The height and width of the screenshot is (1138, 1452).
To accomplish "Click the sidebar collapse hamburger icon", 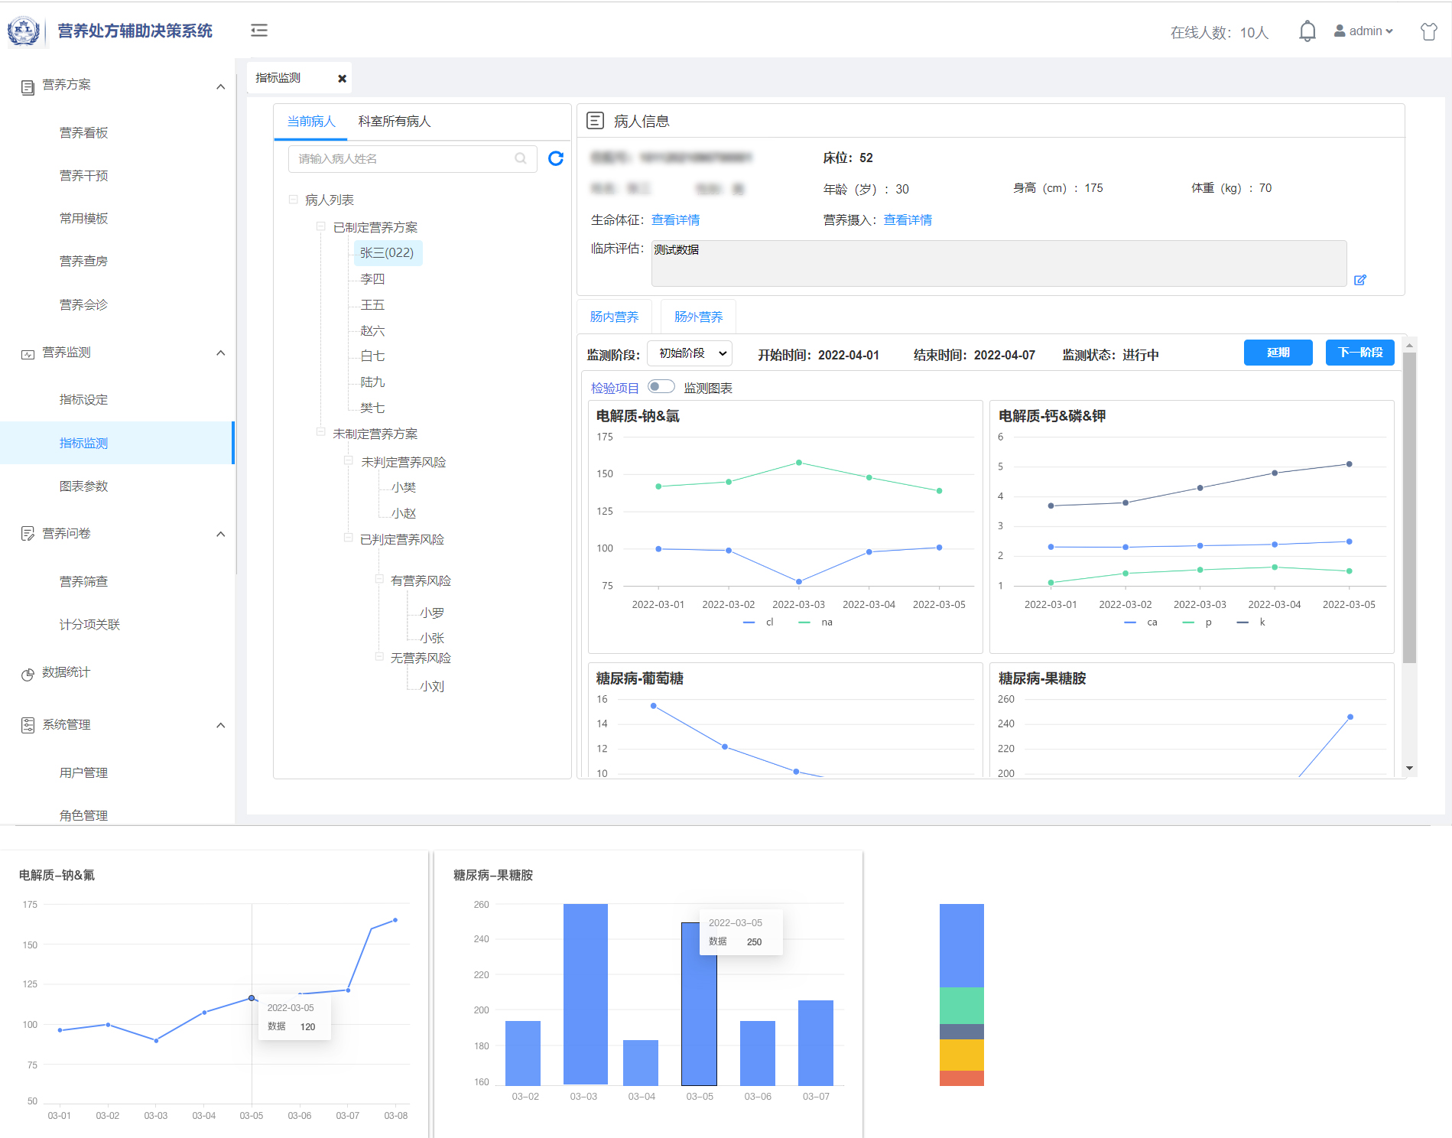I will (259, 31).
